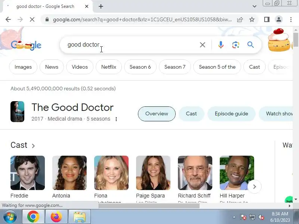299x224 pixels.
Task: Open the Windows Start menu
Action: 10,217
